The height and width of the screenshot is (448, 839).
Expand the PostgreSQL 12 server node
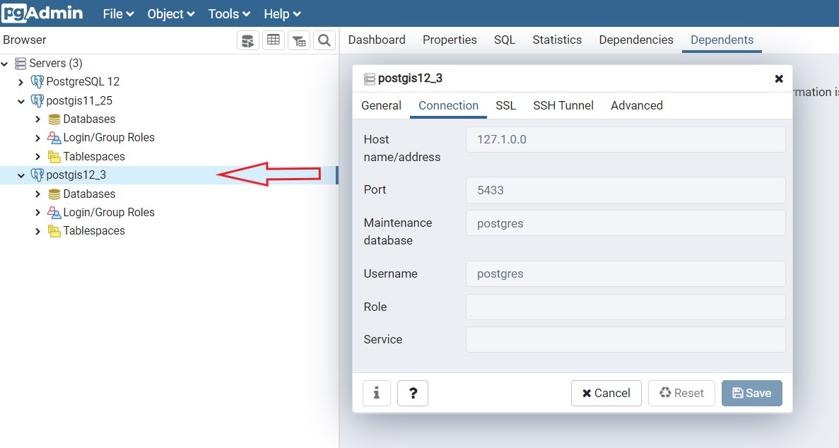click(x=20, y=82)
